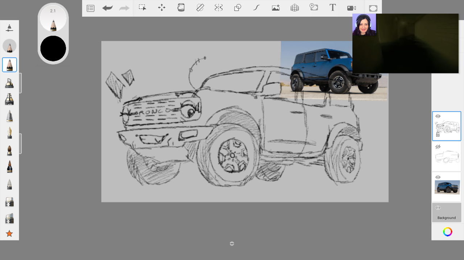Expand the bottom toolbar handle
Screen dimensions: 464x260
[232, 244]
